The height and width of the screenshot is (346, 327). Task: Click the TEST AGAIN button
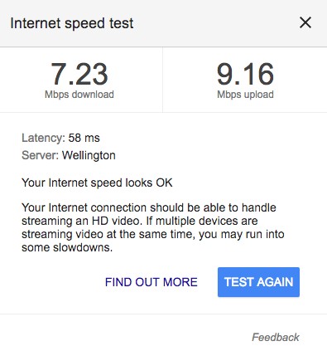click(258, 282)
